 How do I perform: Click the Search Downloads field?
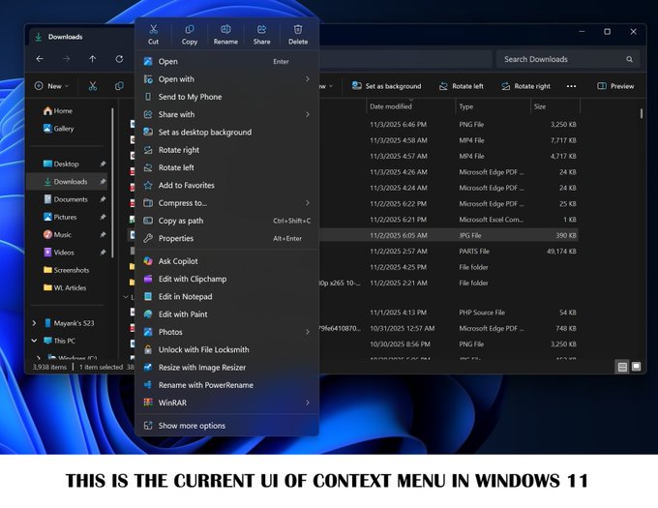pos(567,59)
